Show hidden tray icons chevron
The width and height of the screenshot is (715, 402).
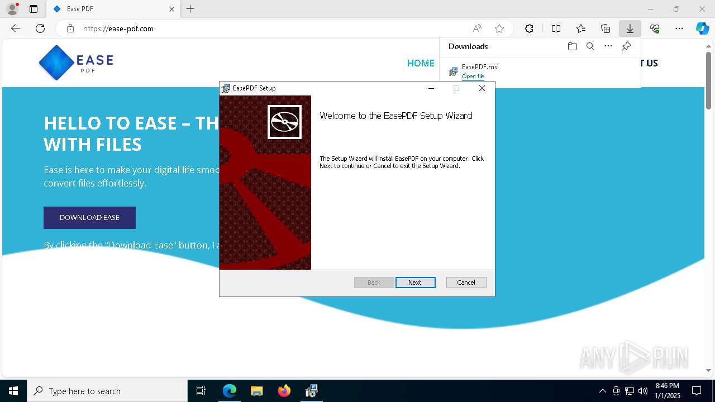[x=602, y=391]
